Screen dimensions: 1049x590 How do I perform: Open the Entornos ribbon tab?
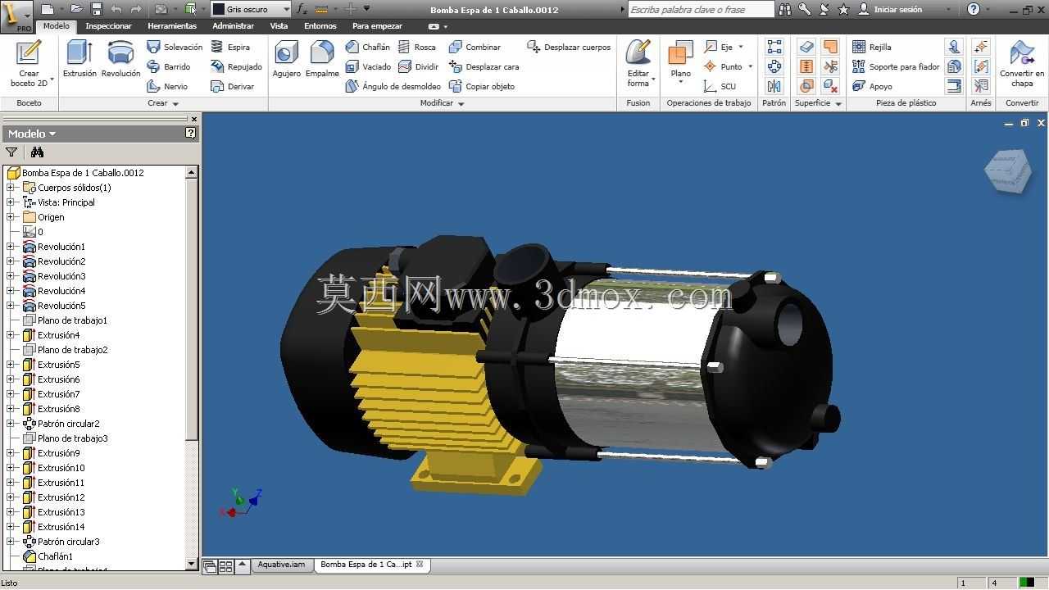(x=320, y=25)
